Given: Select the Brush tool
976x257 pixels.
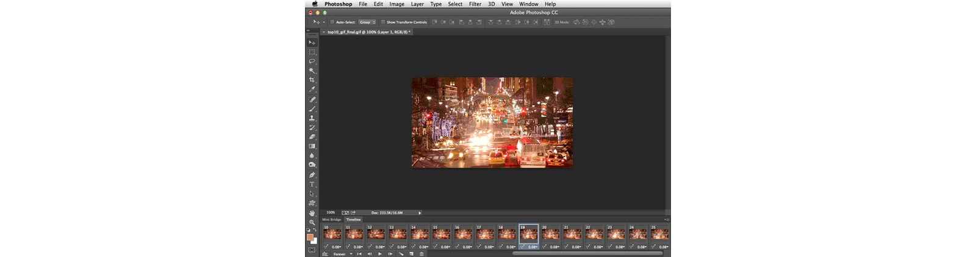Looking at the screenshot, I should pyautogui.click(x=312, y=109).
